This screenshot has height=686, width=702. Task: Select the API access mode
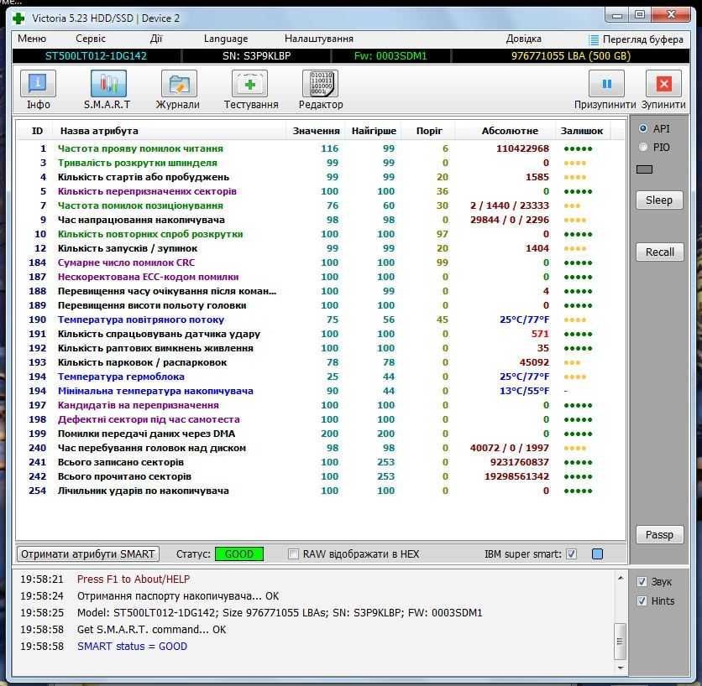pyautogui.click(x=643, y=128)
